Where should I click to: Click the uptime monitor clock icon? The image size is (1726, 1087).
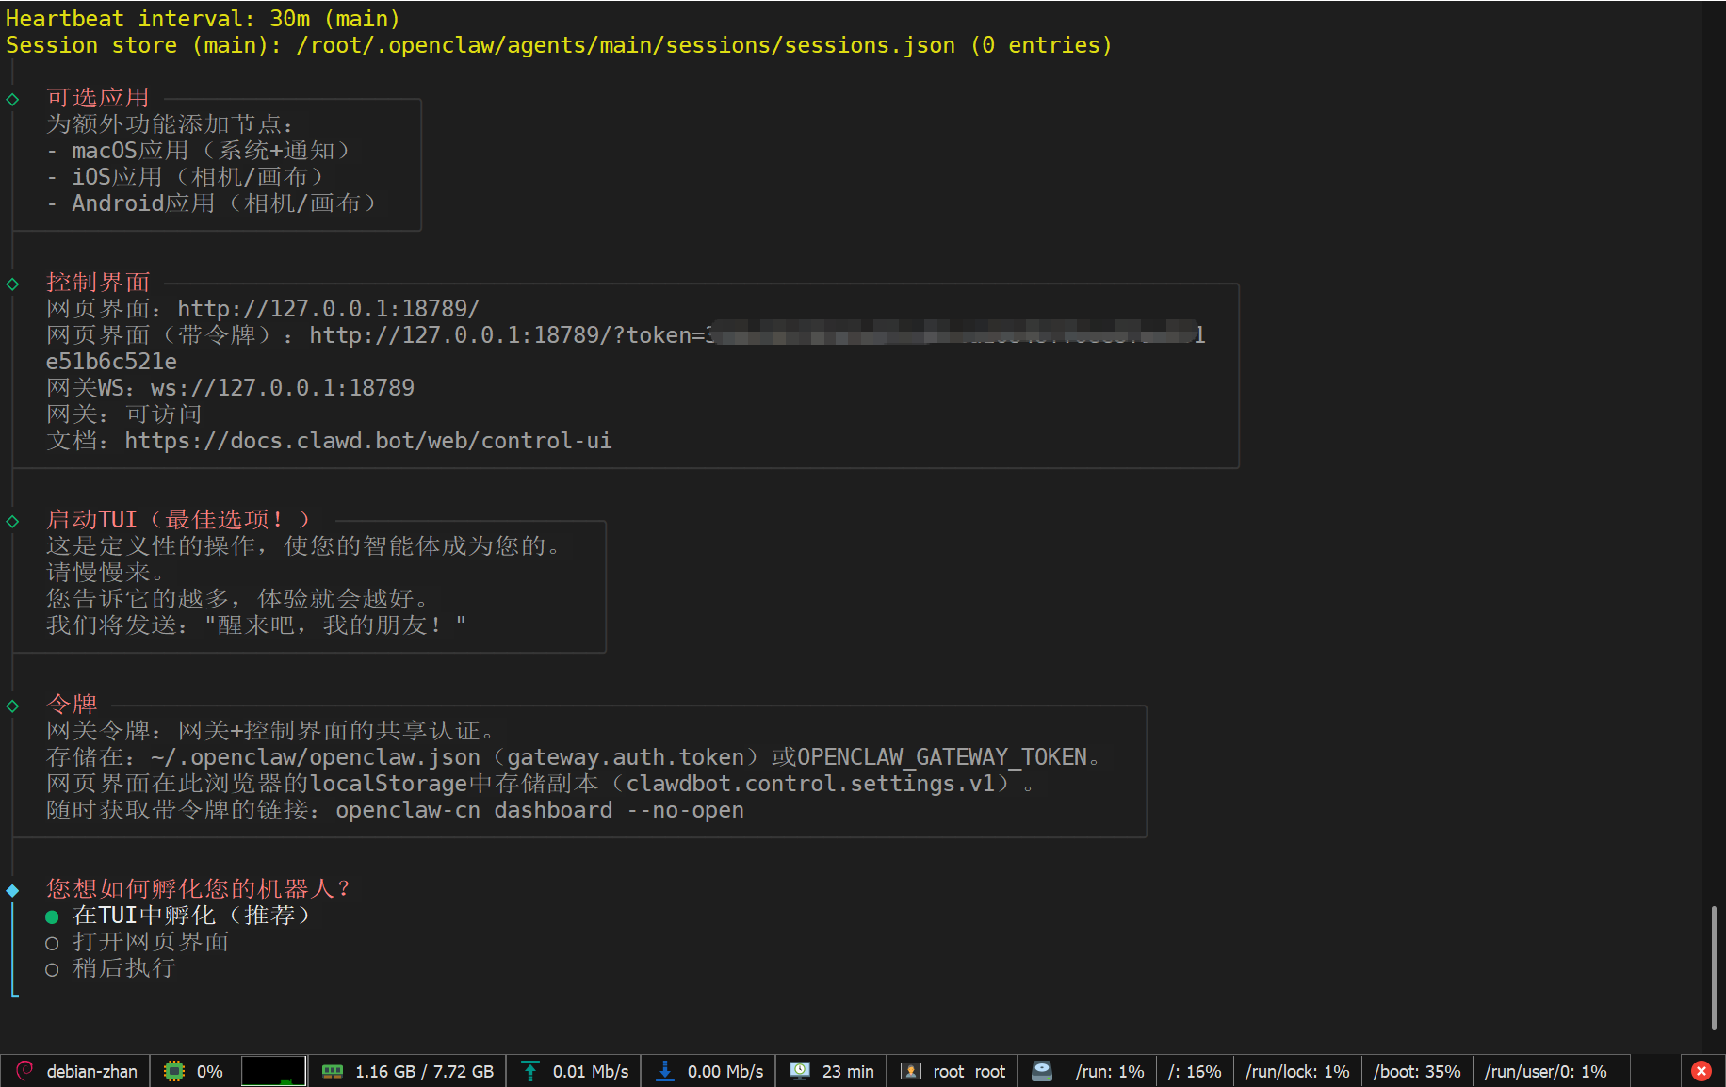[800, 1071]
